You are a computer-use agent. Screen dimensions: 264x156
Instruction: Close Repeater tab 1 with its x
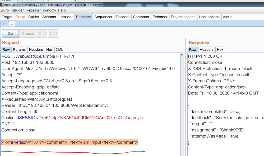pos(6,24)
